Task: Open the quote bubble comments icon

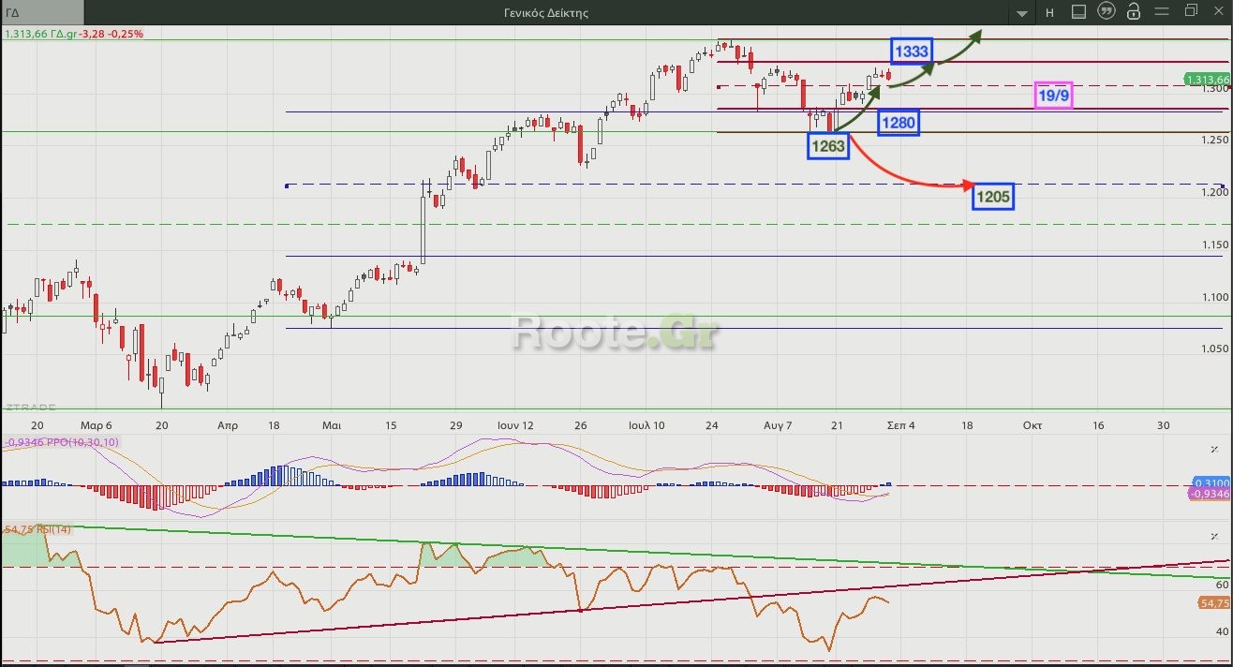Action: click(x=1107, y=12)
